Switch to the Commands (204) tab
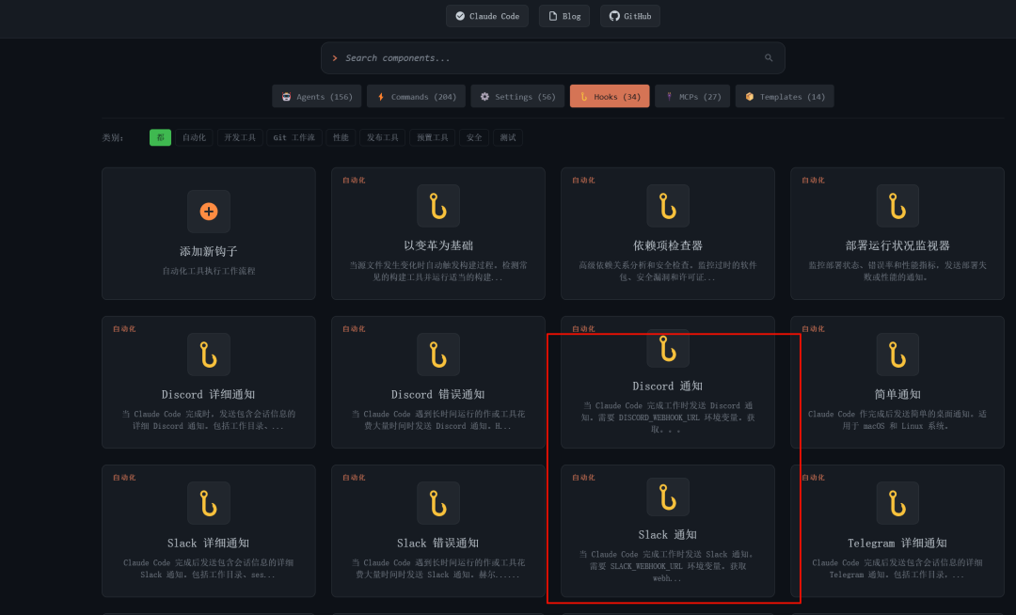 point(416,97)
